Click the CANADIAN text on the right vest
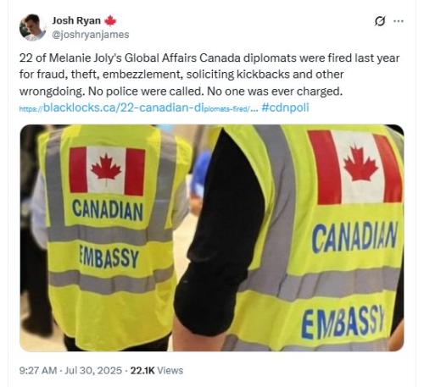 click(355, 237)
